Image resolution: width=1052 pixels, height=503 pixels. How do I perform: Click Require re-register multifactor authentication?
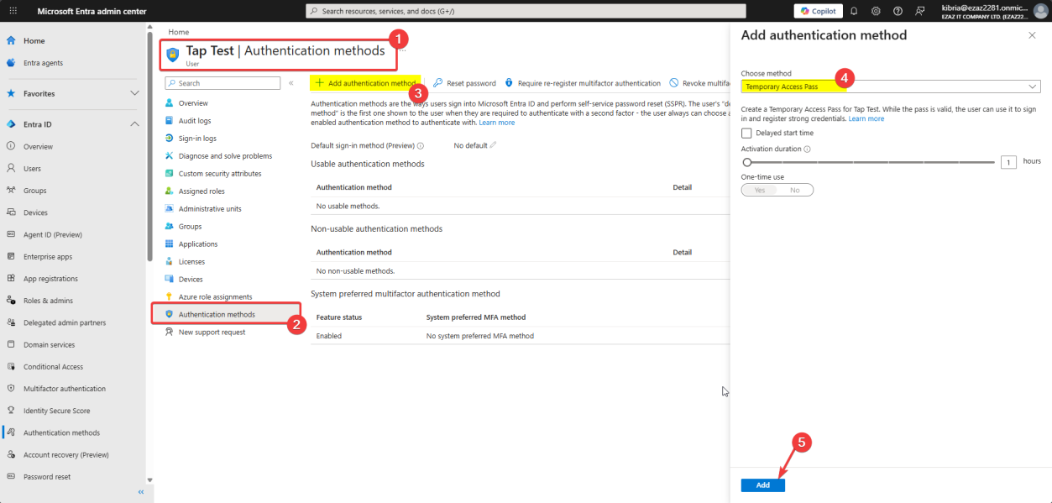pos(582,83)
